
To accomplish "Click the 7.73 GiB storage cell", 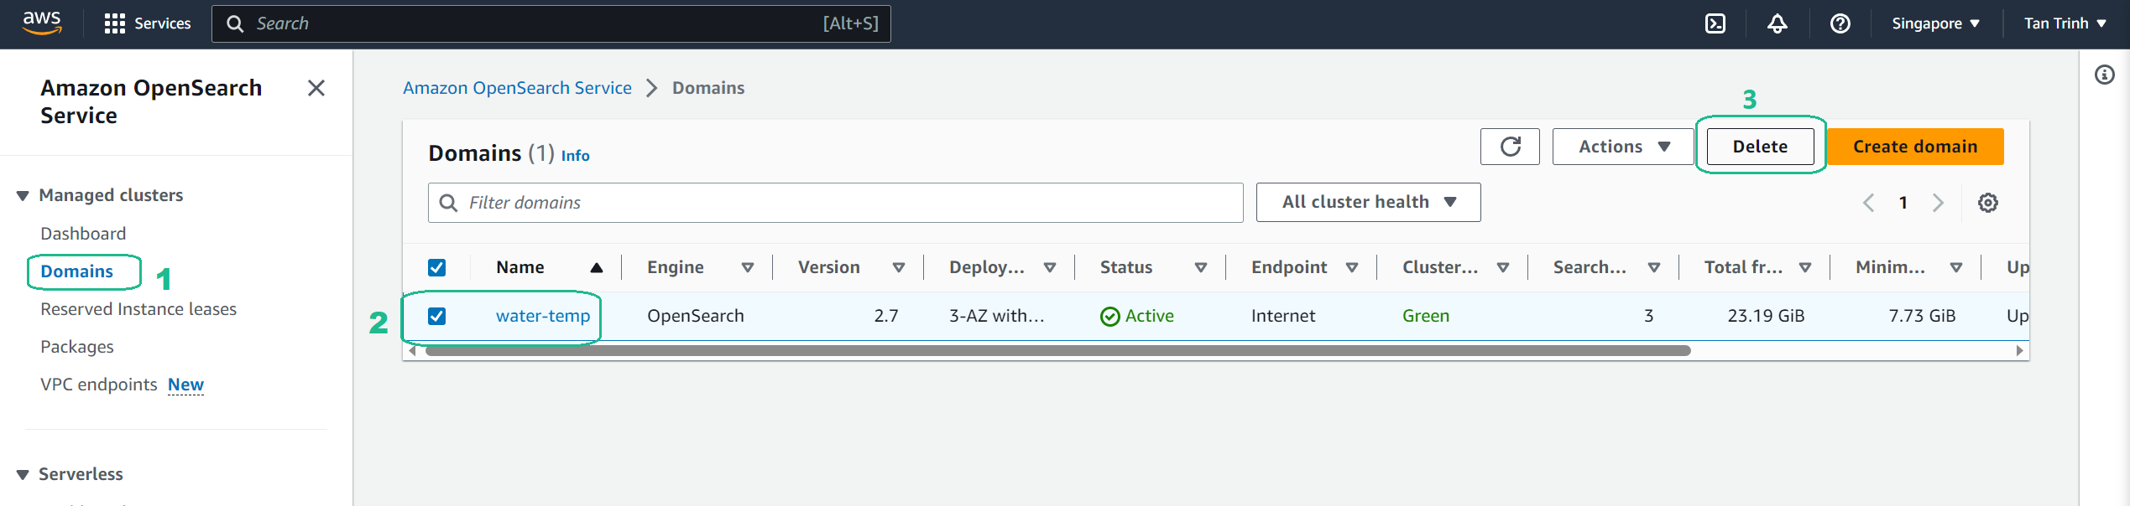I will point(1922,316).
